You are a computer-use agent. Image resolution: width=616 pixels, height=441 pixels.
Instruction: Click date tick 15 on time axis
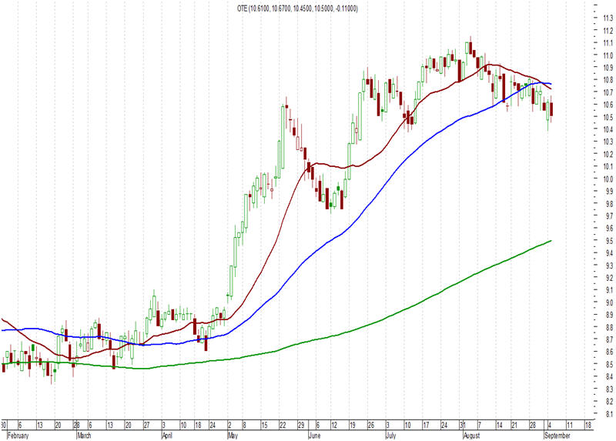coord(264,426)
